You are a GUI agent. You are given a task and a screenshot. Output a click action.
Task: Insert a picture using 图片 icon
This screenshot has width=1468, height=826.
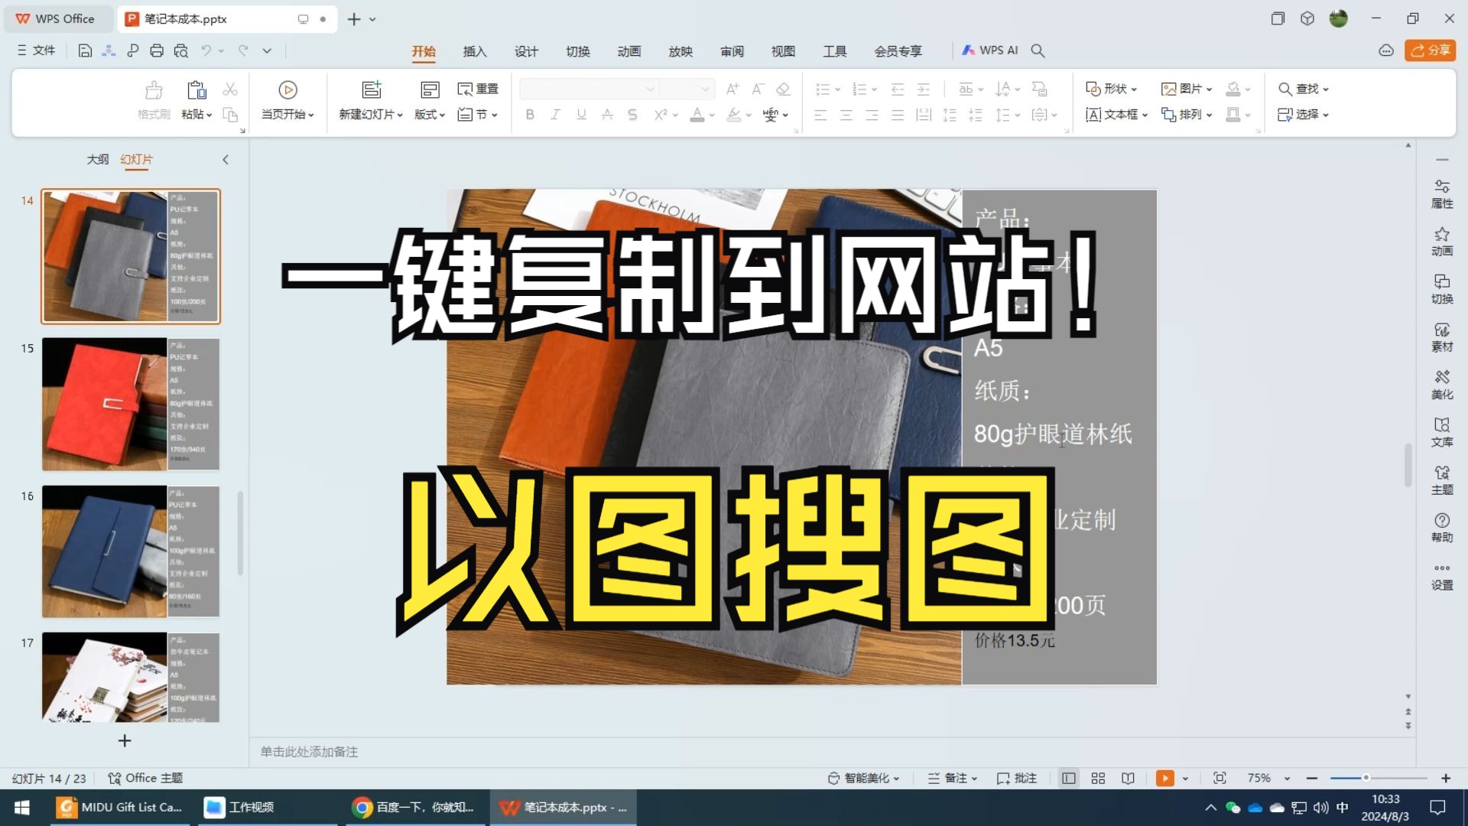point(1184,89)
